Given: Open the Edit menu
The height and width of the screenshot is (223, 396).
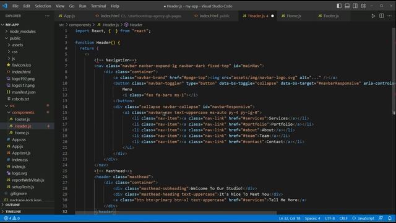Looking at the screenshot, I should (27, 6).
